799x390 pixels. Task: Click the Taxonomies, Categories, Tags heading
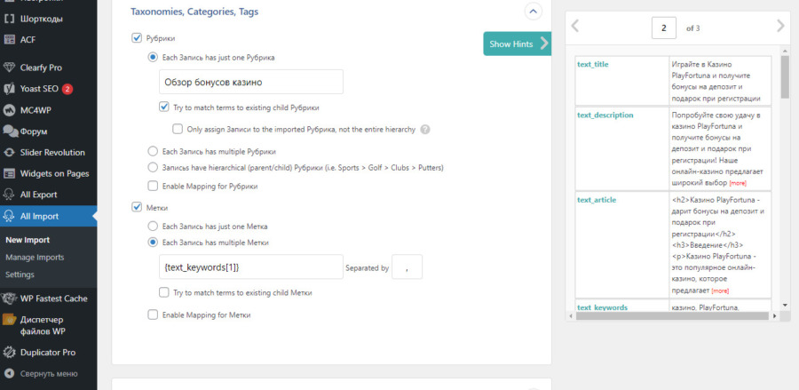[194, 12]
